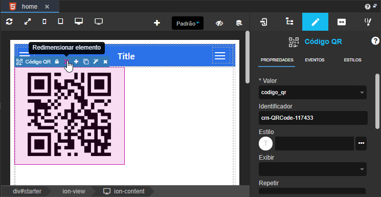
Task: Click the restore window icon top right
Action: coord(375,6)
